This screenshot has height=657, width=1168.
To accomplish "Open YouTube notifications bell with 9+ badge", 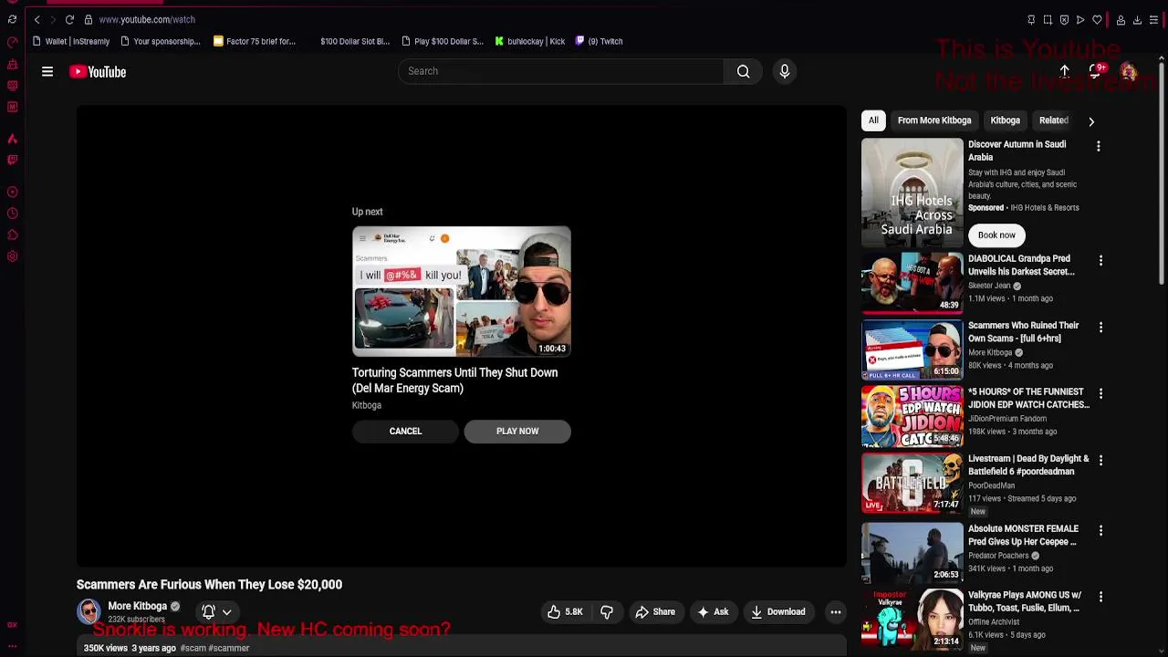I will [x=1096, y=71].
